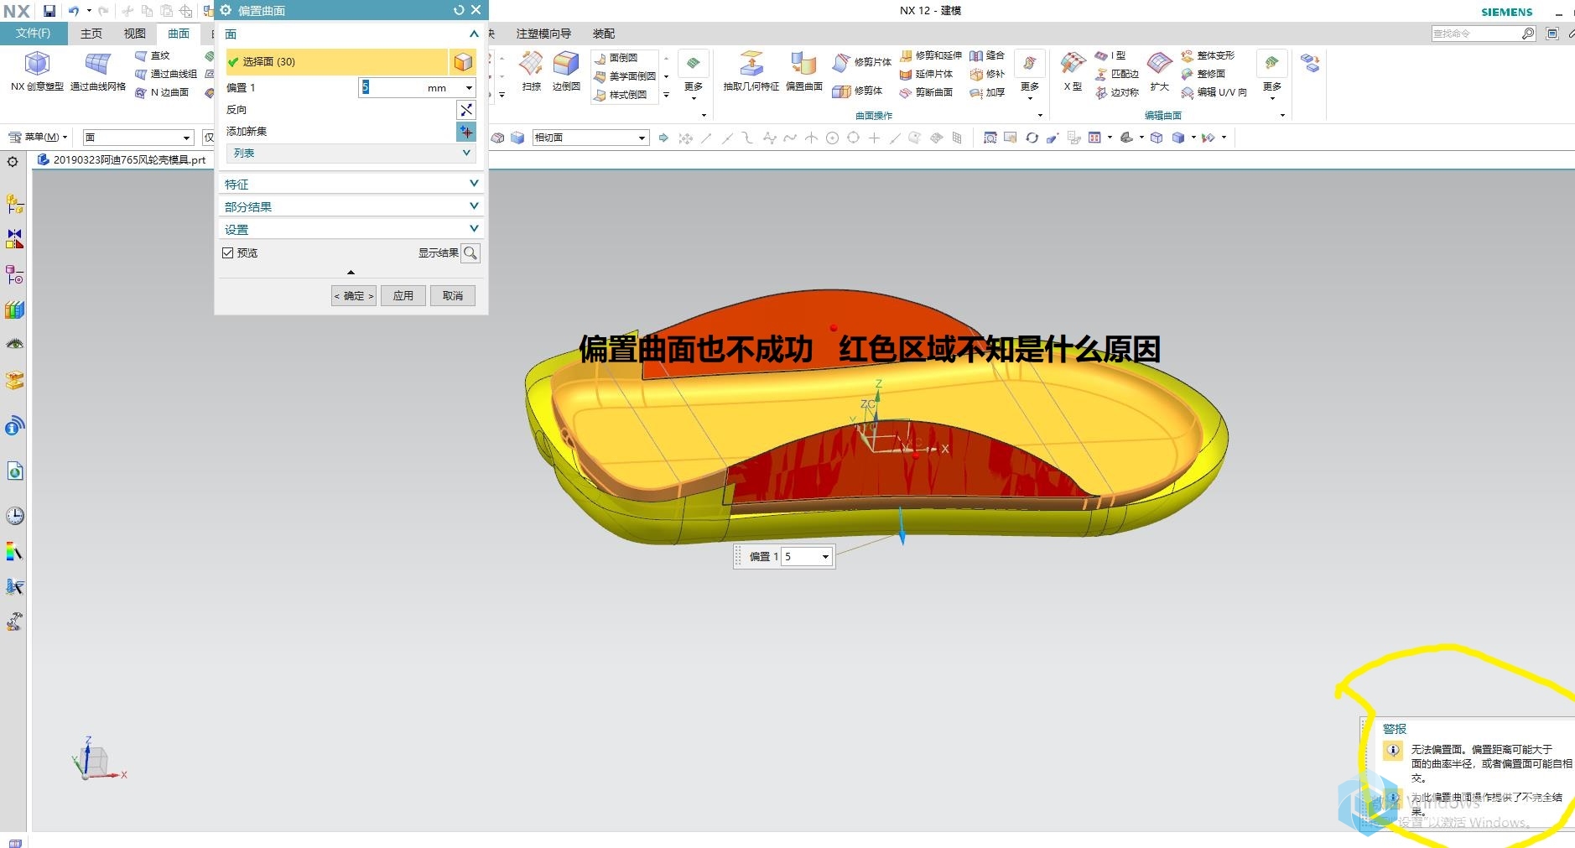Select 修补 patch tool
The height and width of the screenshot is (848, 1575).
click(987, 74)
